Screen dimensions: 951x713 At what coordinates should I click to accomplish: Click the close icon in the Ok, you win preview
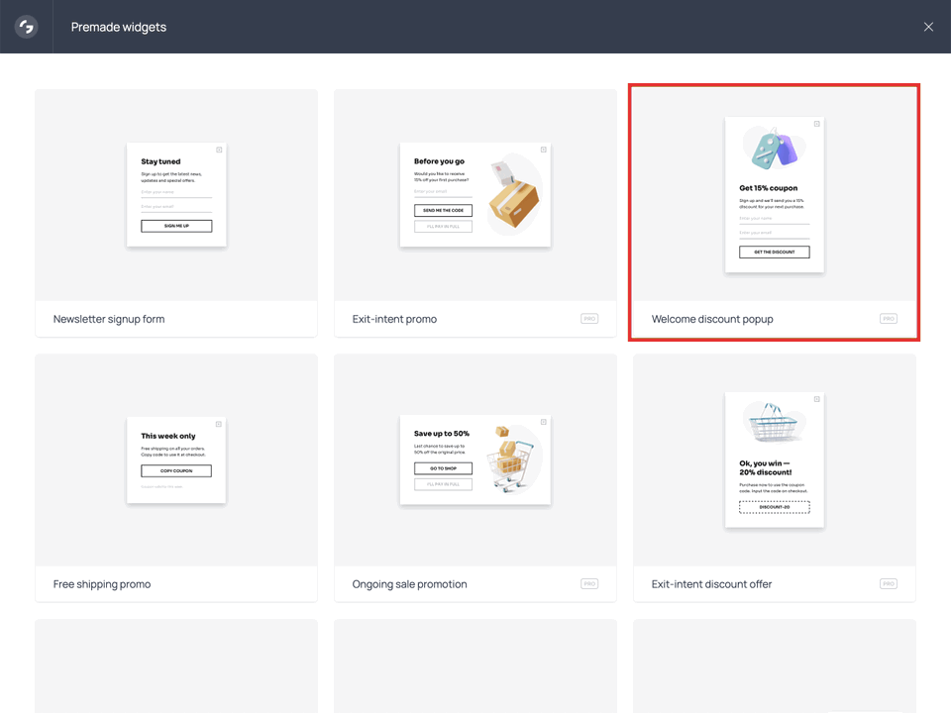pyautogui.click(x=816, y=398)
